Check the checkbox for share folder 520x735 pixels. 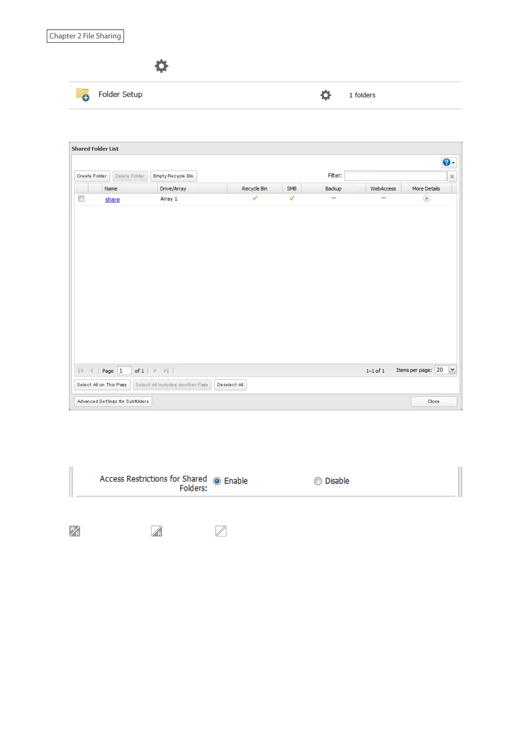point(81,199)
